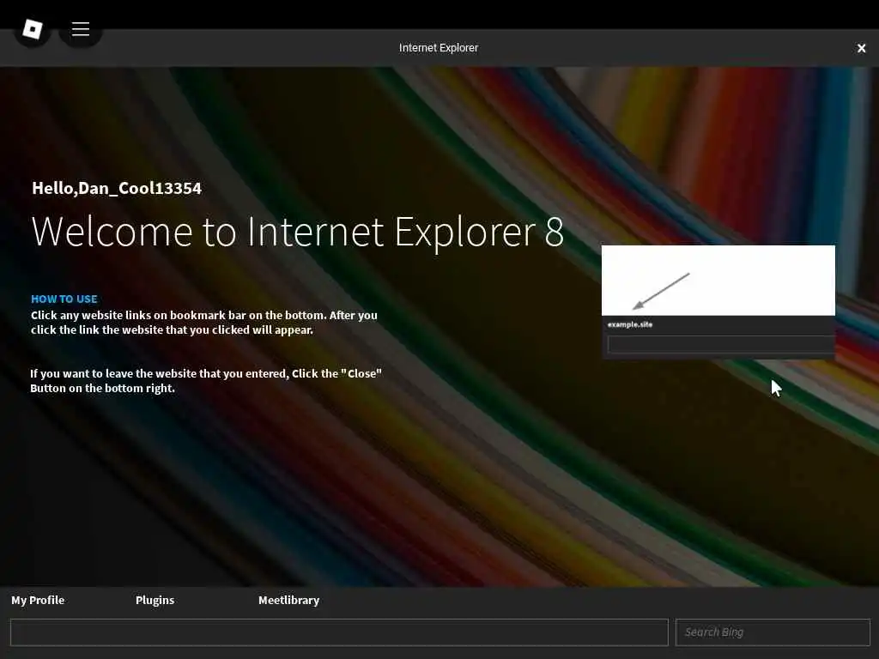
Task: Open the hamburger menu icon
Action: (x=81, y=29)
